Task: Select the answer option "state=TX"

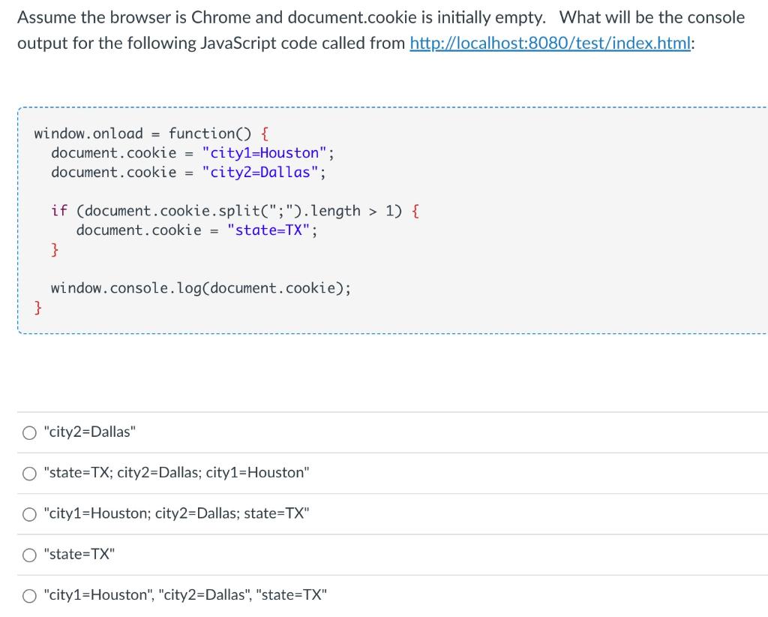Action: (x=29, y=554)
